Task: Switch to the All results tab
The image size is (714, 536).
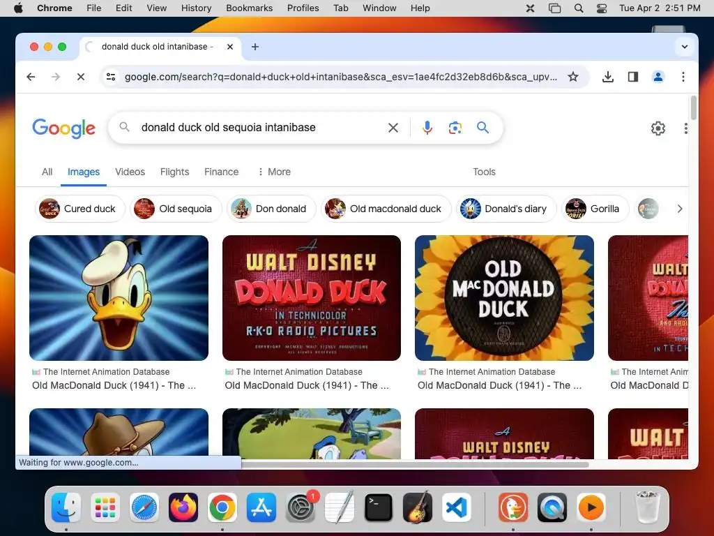Action: (x=47, y=172)
